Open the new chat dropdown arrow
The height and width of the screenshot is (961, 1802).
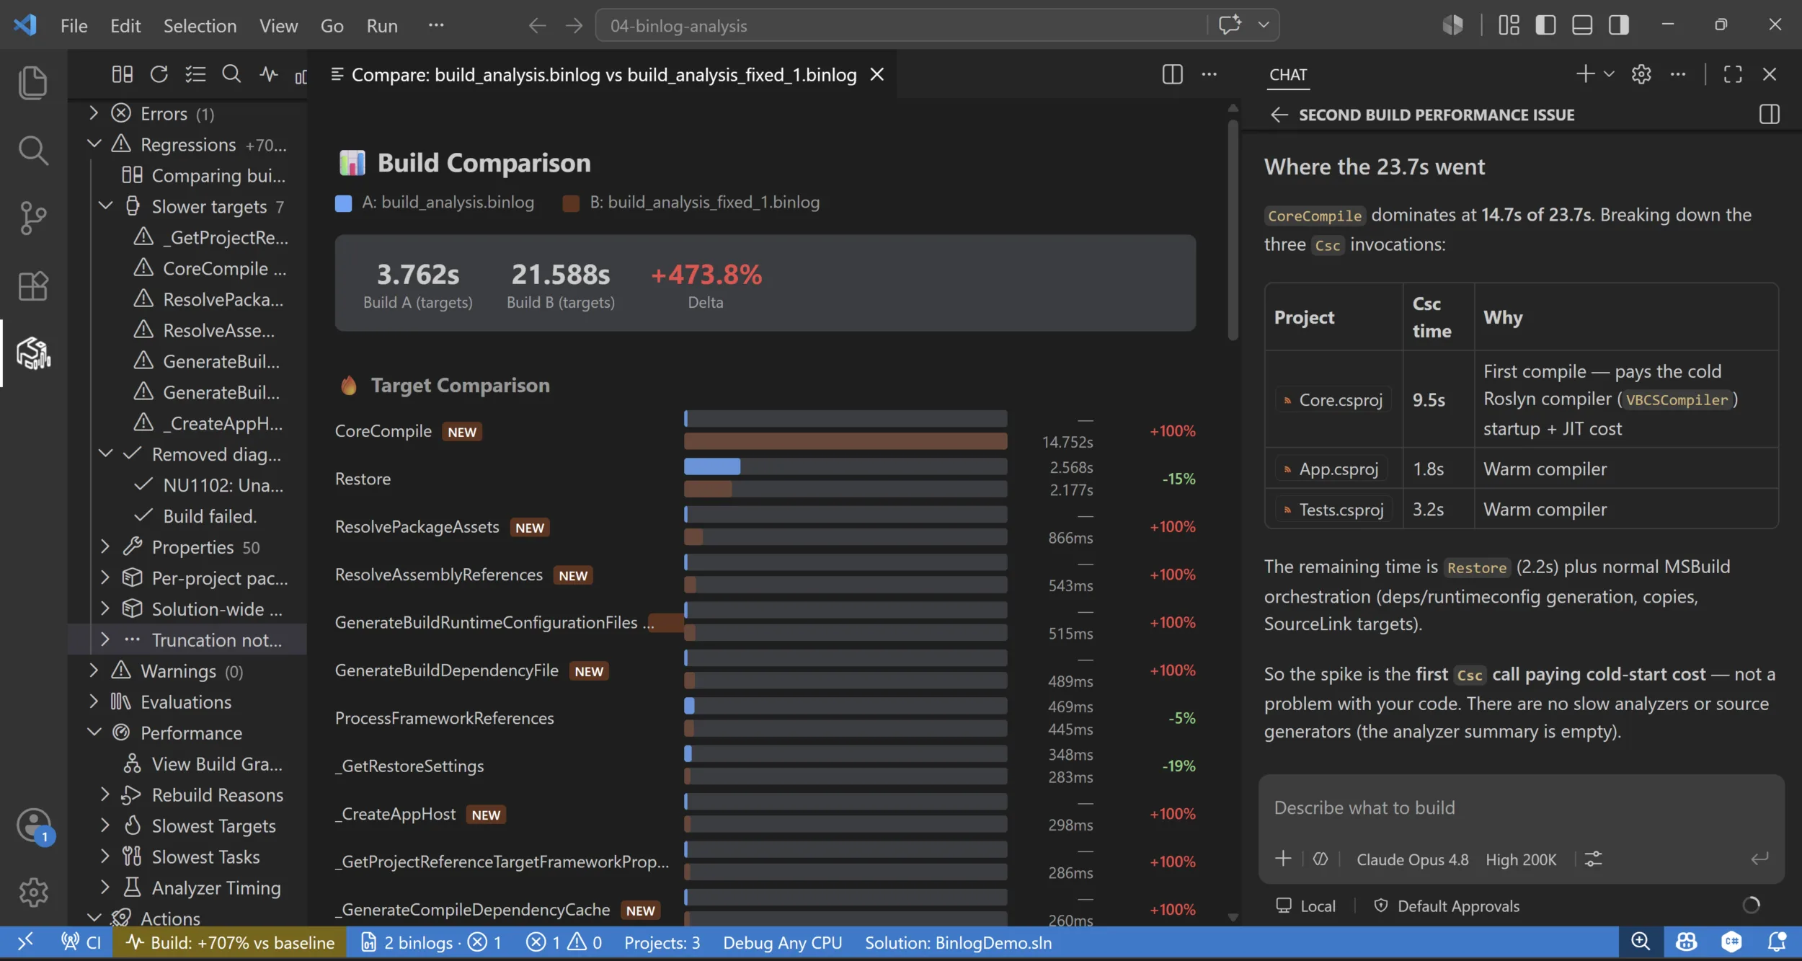coord(1609,74)
